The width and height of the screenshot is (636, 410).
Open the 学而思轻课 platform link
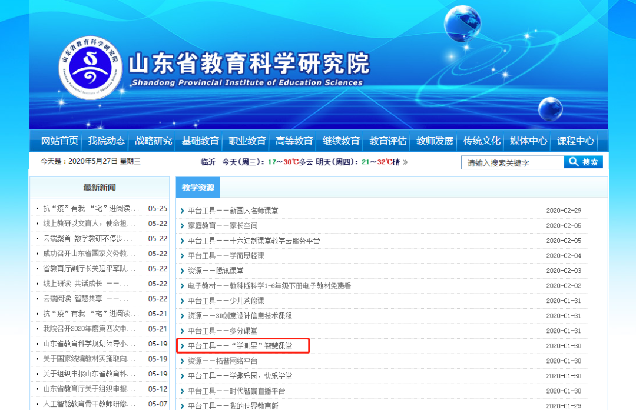[x=226, y=256]
